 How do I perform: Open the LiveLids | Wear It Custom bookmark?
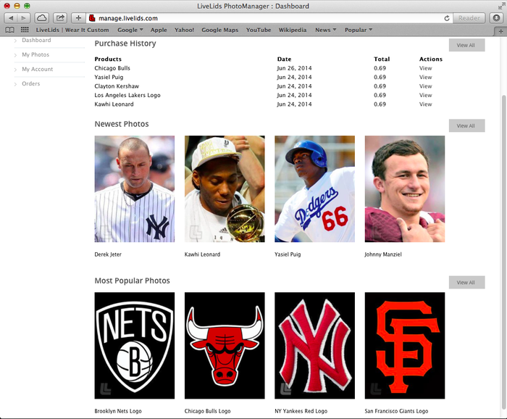click(72, 30)
